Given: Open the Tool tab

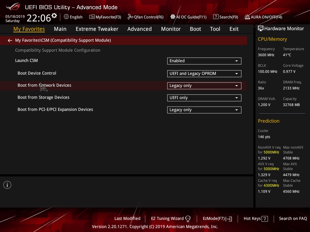Looking at the screenshot, I should tap(215, 29).
